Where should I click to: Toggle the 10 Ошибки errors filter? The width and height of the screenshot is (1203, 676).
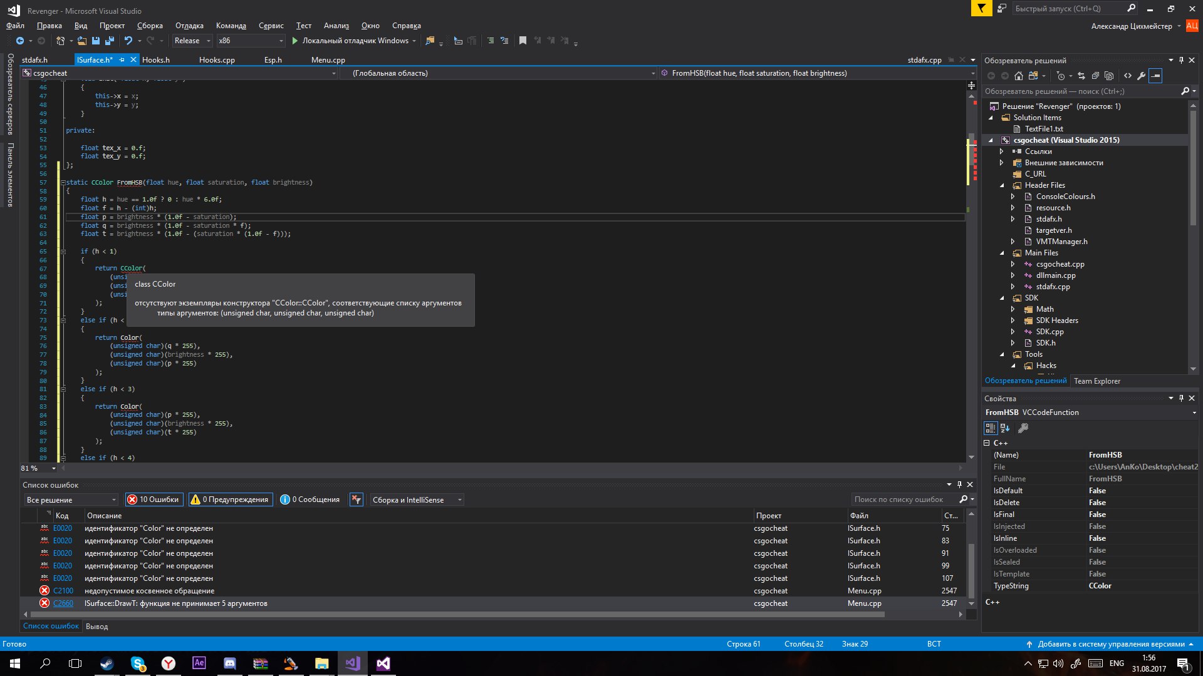pos(154,499)
